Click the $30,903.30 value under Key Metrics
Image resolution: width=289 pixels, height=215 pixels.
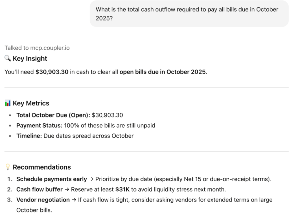pyautogui.click(x=108, y=115)
